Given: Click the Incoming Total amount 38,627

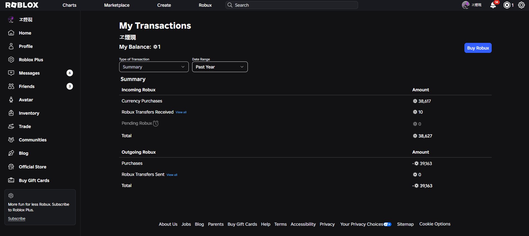Looking at the screenshot, I should tap(422, 136).
